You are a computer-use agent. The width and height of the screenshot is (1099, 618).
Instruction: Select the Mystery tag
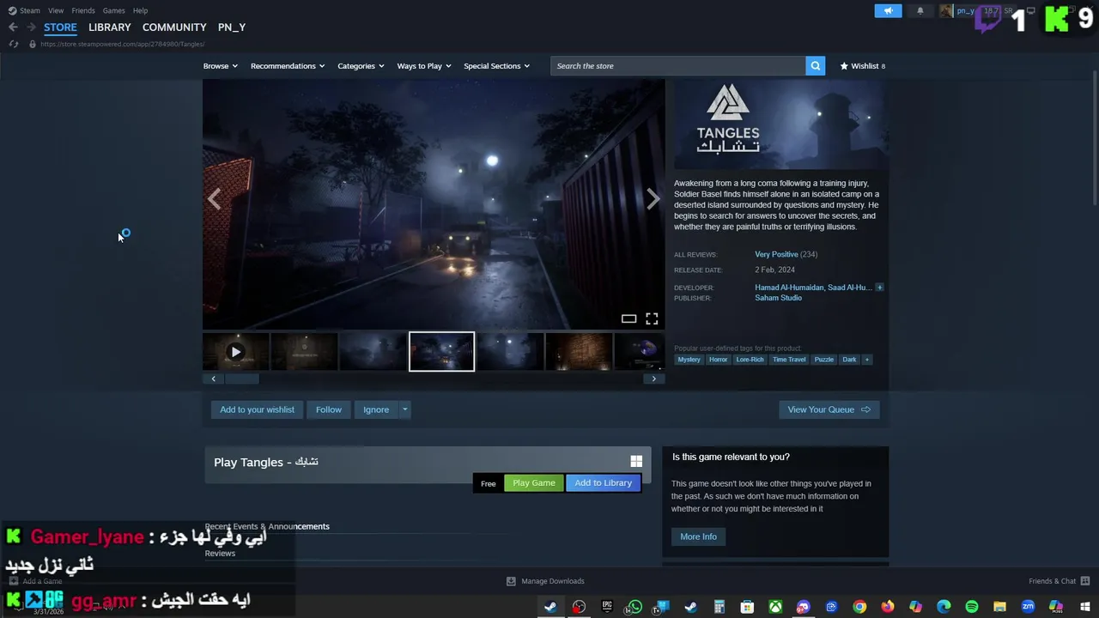pyautogui.click(x=689, y=360)
